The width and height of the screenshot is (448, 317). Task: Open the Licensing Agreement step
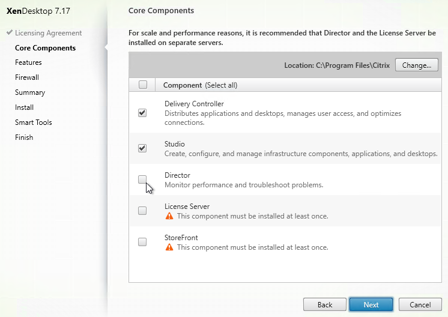point(48,33)
